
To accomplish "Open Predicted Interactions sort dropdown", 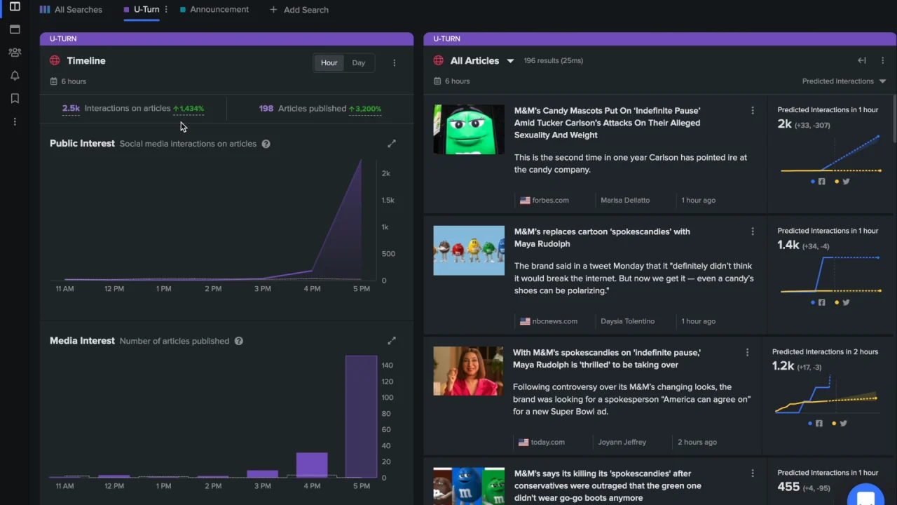I will pyautogui.click(x=844, y=81).
